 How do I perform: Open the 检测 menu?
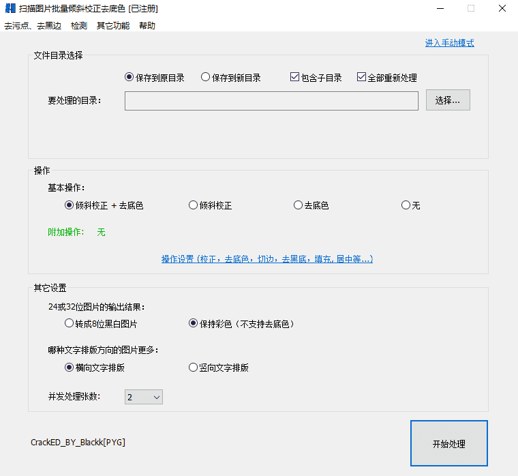coord(78,26)
